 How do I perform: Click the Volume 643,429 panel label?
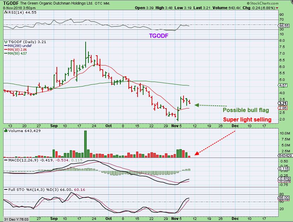pyautogui.click(x=24, y=131)
